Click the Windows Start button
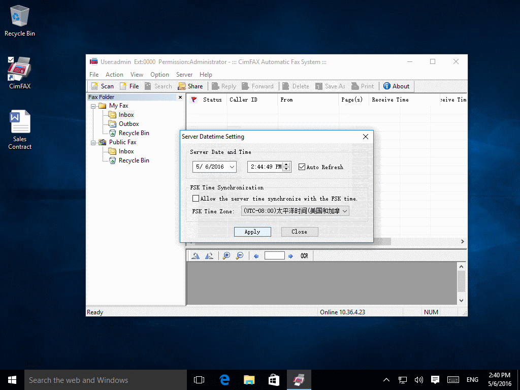The width and height of the screenshot is (520, 390). 12,380
